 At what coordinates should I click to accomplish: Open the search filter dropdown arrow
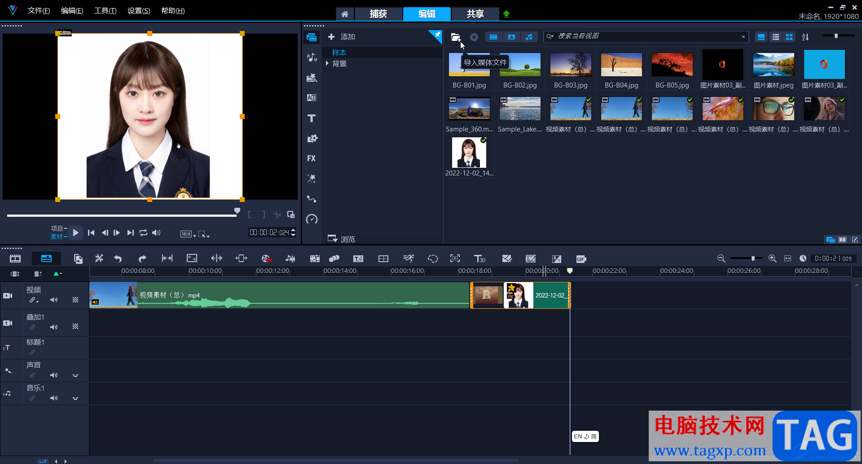coord(550,36)
